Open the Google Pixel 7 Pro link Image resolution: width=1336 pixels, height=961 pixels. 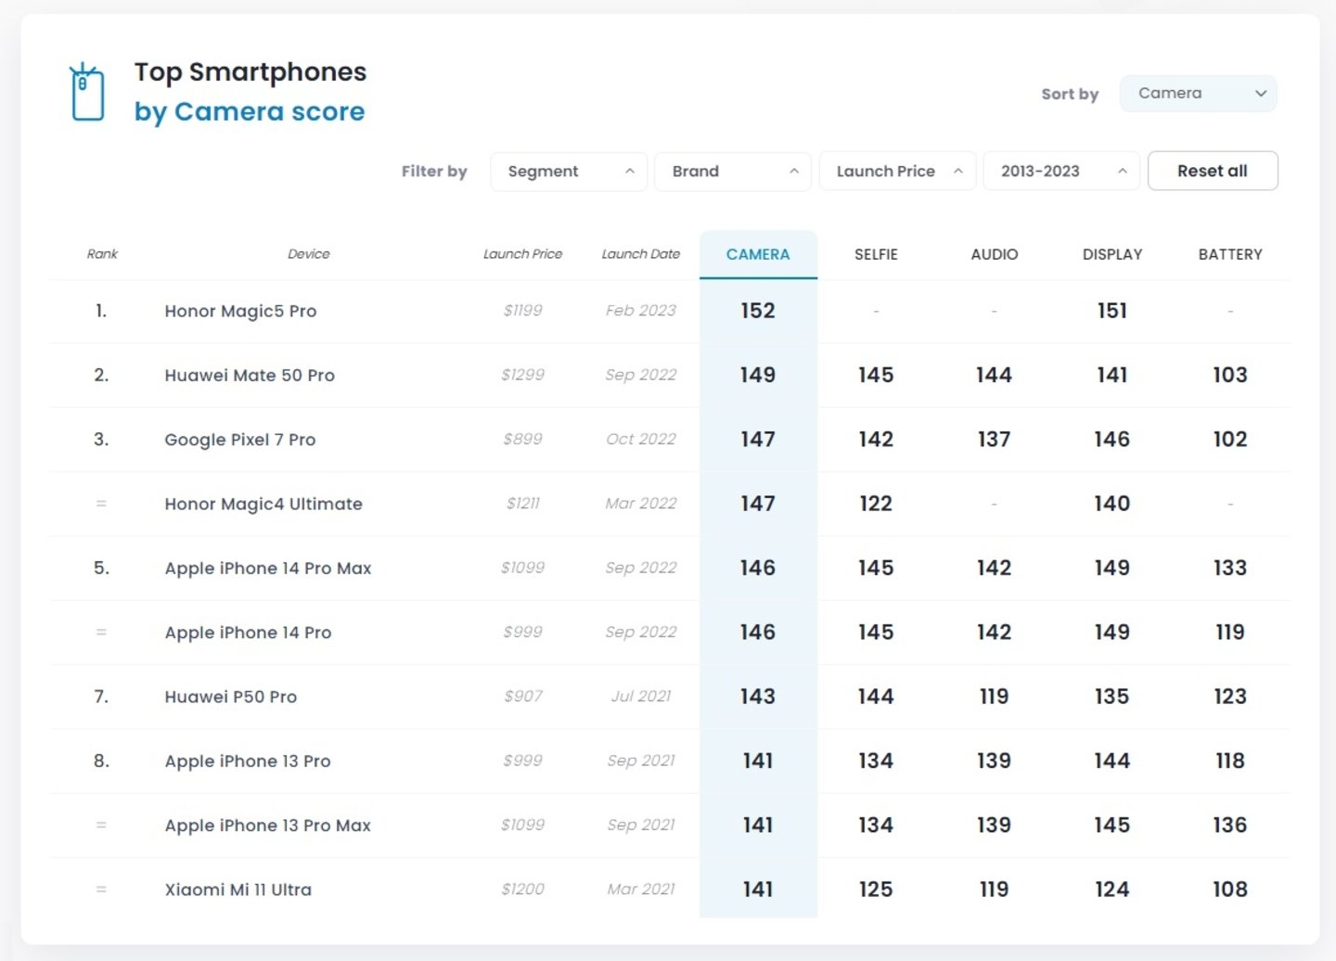click(x=239, y=440)
